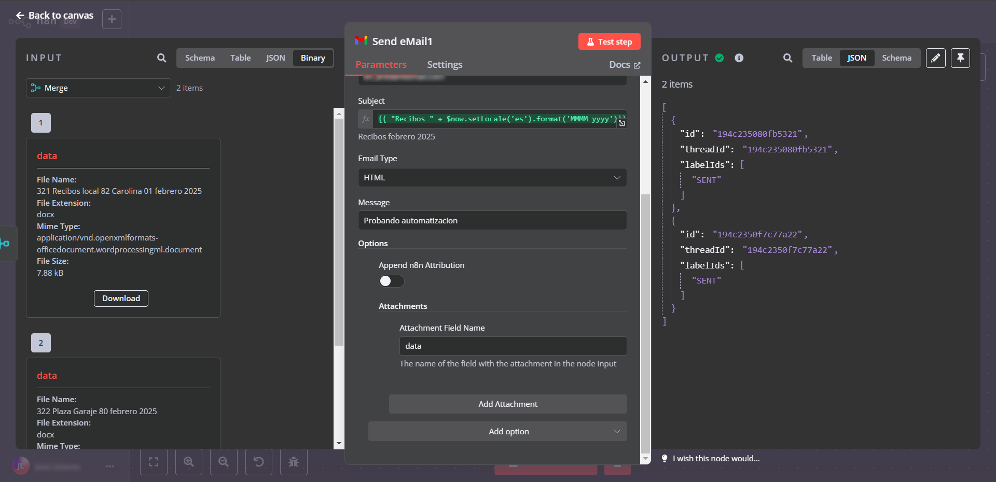Screen dimensions: 996x482
Task: Click the zoom in canvas icon
Action: [x=189, y=462]
